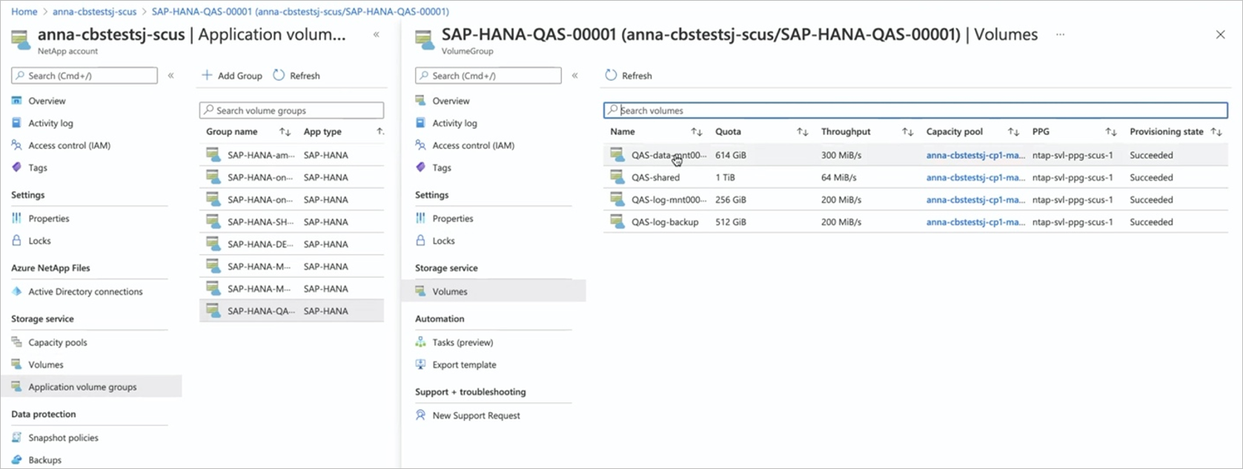This screenshot has height=469, width=1243.
Task: Open Properties in NetApp account menu
Action: 49,219
